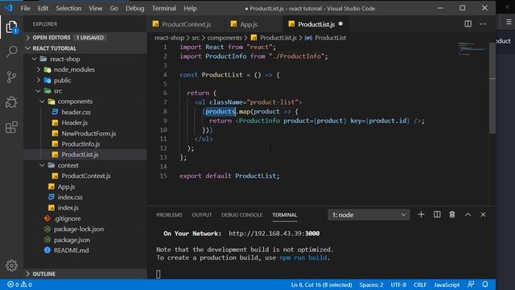Open index.css in the explorer

(70, 197)
